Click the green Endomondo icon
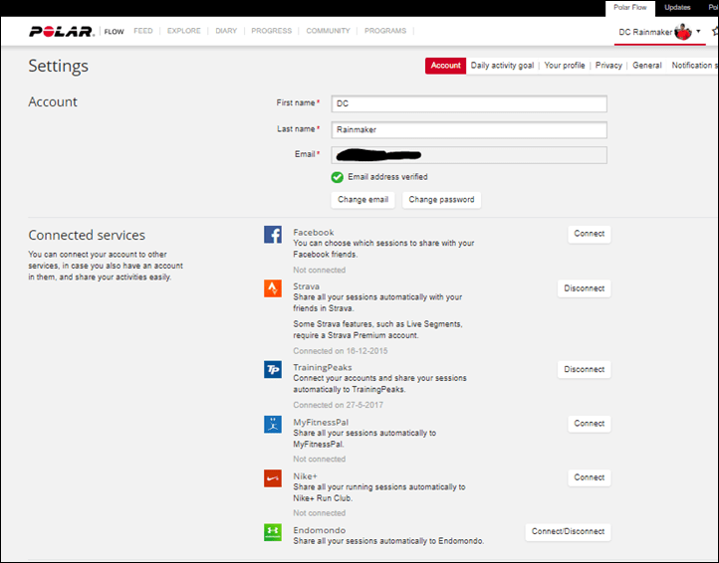 click(273, 532)
